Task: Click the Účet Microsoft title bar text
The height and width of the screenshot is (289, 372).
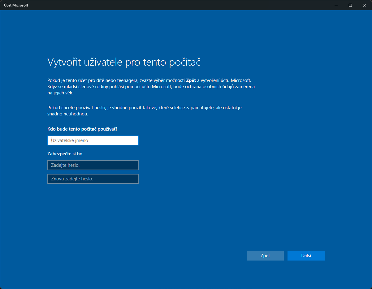Action: [x=16, y=5]
